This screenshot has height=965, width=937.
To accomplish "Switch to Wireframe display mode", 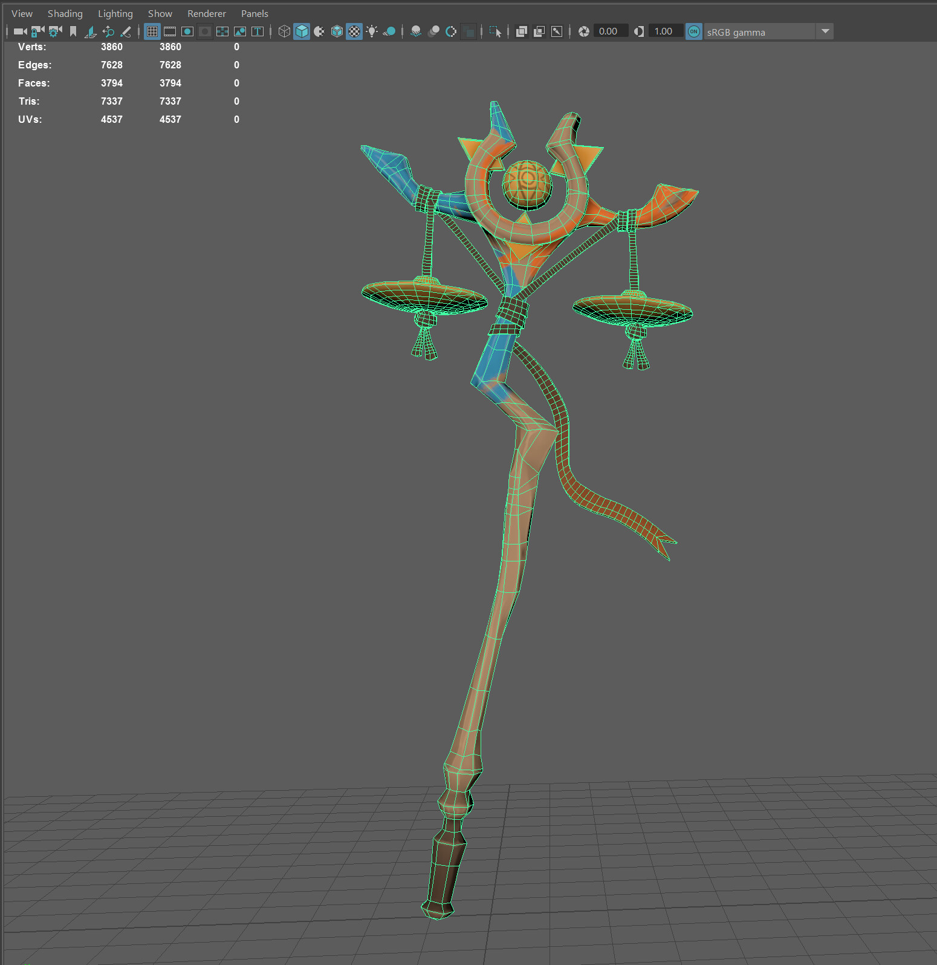I will pyautogui.click(x=284, y=31).
